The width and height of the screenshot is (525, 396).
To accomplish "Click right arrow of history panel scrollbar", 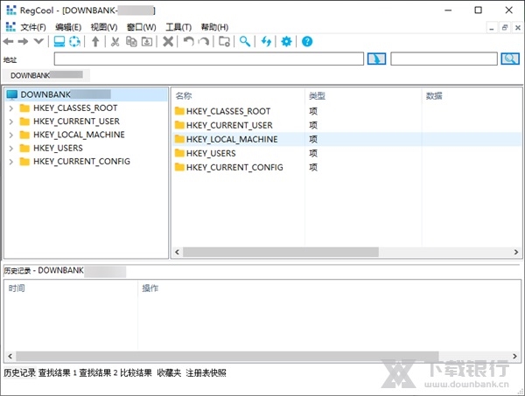I will (x=515, y=356).
